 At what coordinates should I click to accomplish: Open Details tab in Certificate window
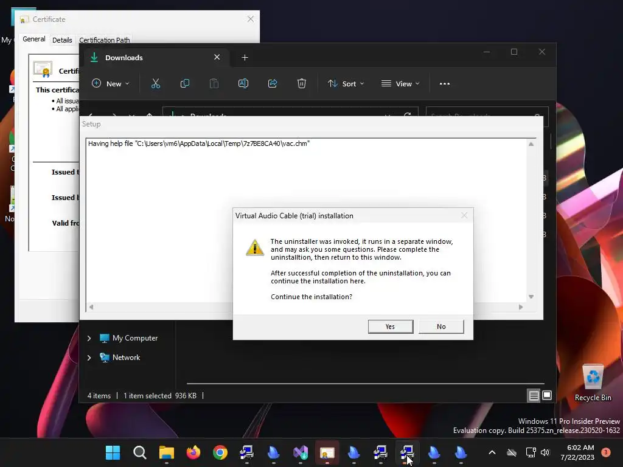(62, 40)
